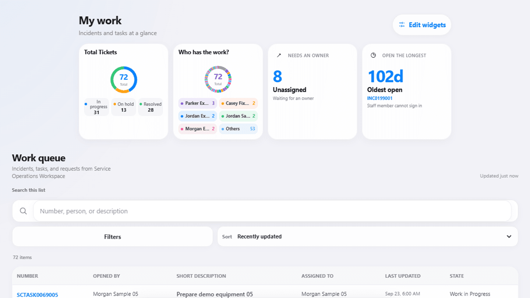Open task SCTASK0069005
The image size is (530, 298).
[x=38, y=295]
